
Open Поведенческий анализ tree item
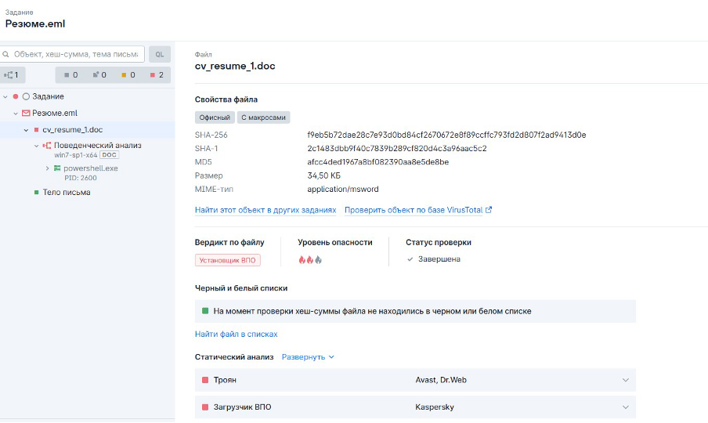(x=98, y=146)
